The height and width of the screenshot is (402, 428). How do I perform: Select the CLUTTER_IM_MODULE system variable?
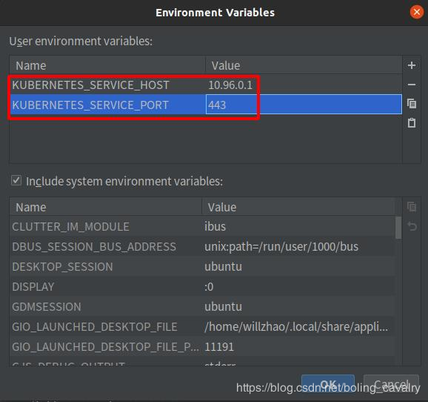(x=202, y=227)
